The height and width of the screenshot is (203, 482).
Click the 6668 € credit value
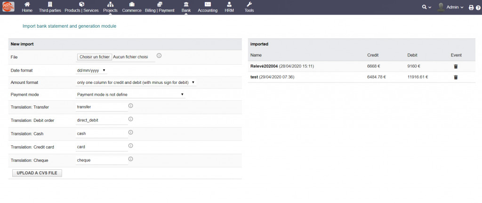point(373,66)
